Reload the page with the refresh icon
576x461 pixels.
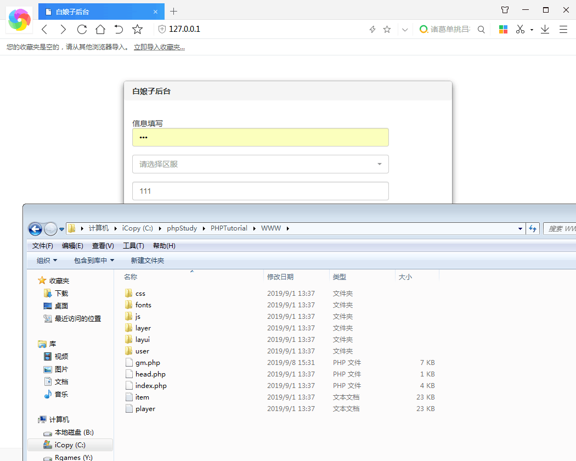point(82,29)
